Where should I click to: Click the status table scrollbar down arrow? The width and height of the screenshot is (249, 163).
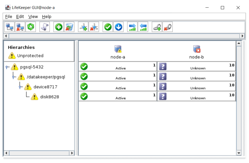[x=239, y=153]
